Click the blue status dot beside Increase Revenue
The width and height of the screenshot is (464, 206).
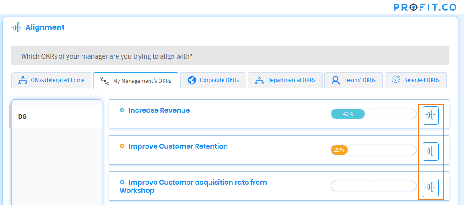[122, 110]
